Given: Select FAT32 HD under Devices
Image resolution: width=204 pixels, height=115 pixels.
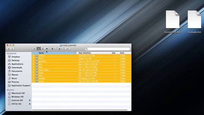Looking at the screenshot, I should click(x=16, y=104).
